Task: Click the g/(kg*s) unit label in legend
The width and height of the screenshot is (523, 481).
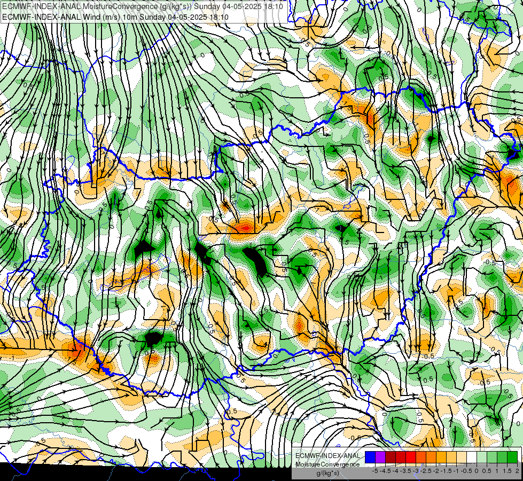Action: point(327,473)
